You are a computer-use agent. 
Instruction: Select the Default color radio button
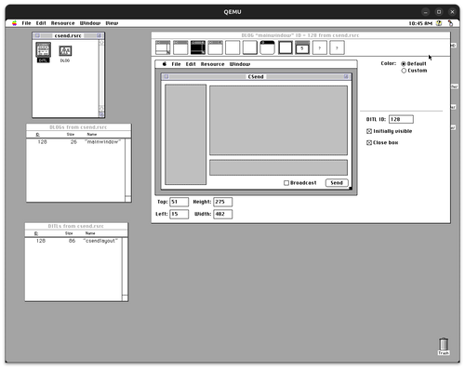404,64
